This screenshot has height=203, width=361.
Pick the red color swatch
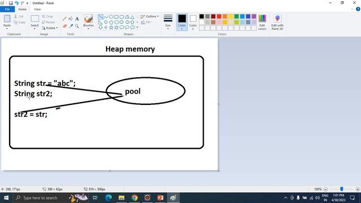pyautogui.click(x=219, y=16)
